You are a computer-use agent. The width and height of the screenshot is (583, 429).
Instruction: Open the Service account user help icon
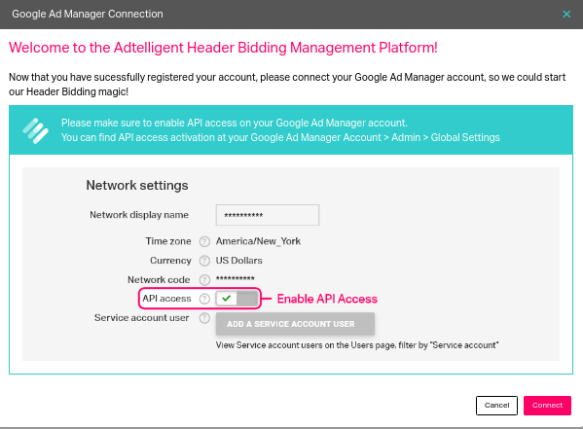point(204,318)
